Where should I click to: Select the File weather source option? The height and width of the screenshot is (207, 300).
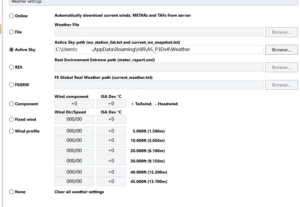pos(11,32)
